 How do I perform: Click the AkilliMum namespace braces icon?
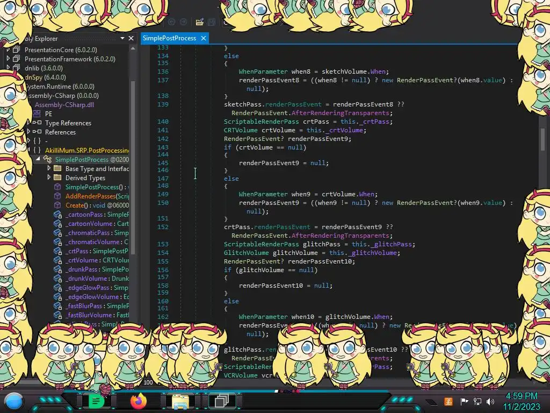click(x=37, y=150)
